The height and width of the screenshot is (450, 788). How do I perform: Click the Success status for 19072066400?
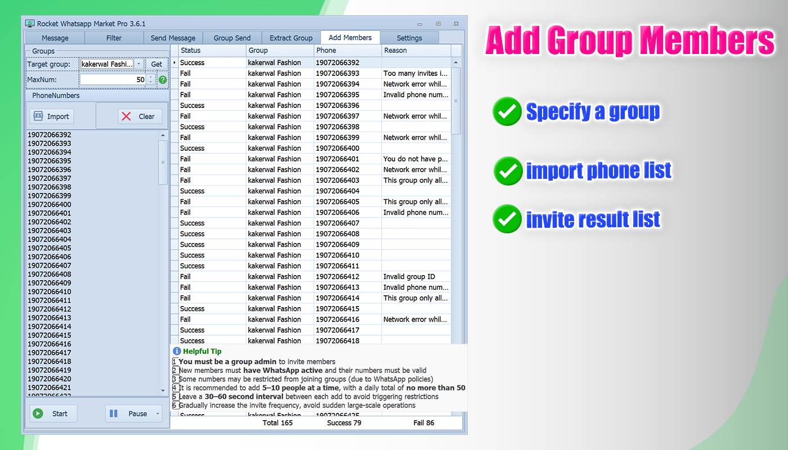[212, 148]
